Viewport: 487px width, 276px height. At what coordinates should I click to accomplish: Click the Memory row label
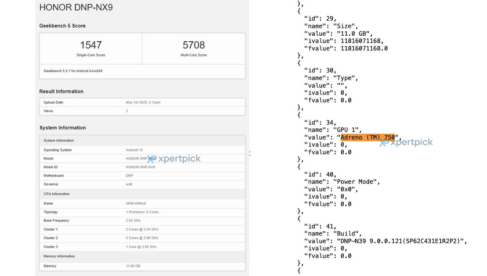pyautogui.click(x=50, y=266)
